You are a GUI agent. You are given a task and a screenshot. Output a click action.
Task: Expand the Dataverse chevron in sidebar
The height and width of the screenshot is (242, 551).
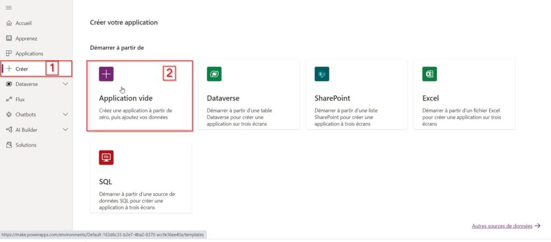pos(66,84)
